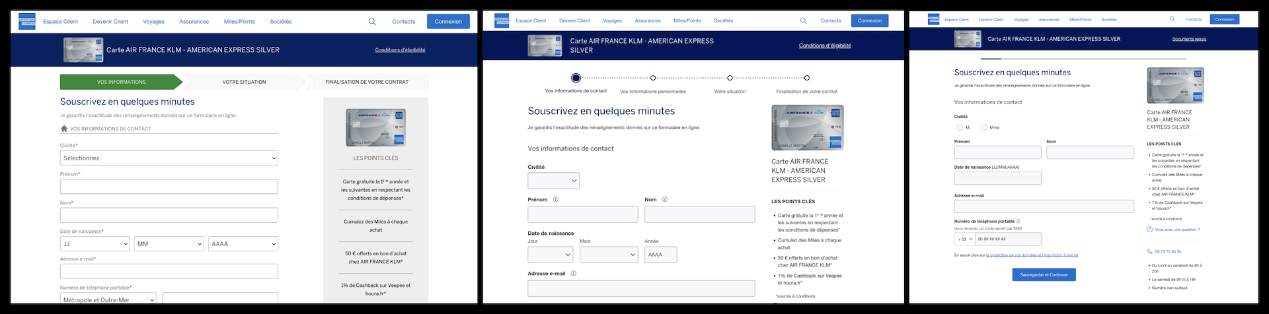Select the M. radio button

[x=960, y=127]
